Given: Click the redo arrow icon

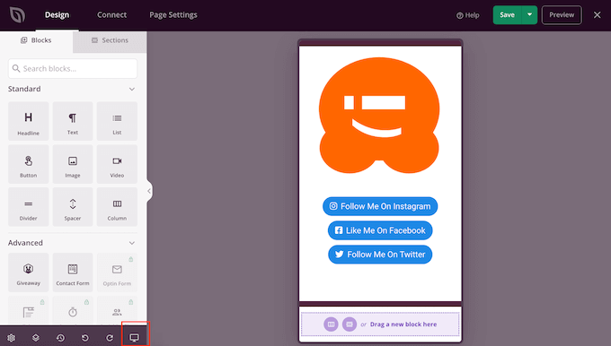Looking at the screenshot, I should click(x=110, y=338).
